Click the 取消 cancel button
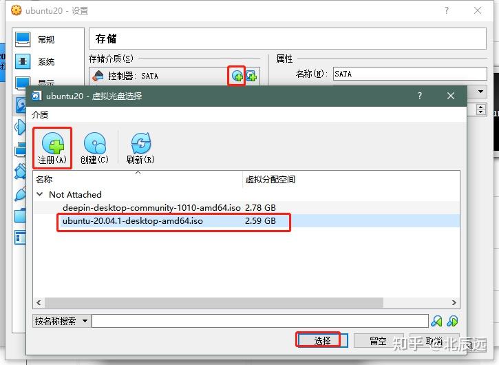The height and width of the screenshot is (365, 499). [x=434, y=341]
